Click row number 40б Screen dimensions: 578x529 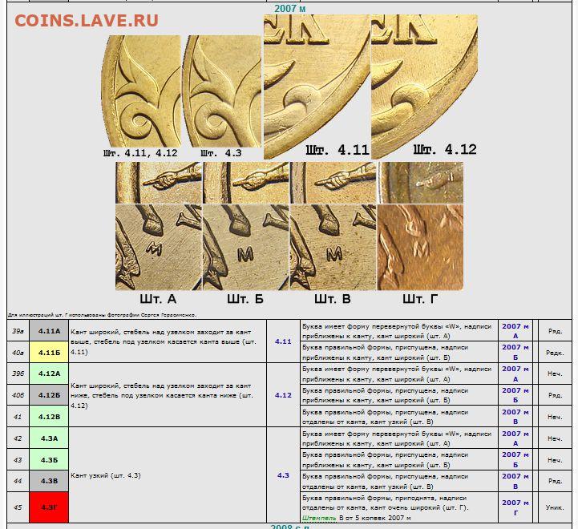coord(18,395)
